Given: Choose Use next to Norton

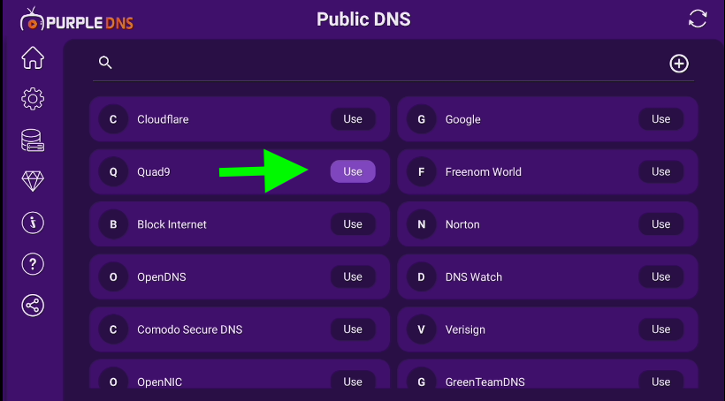Looking at the screenshot, I should (x=660, y=224).
